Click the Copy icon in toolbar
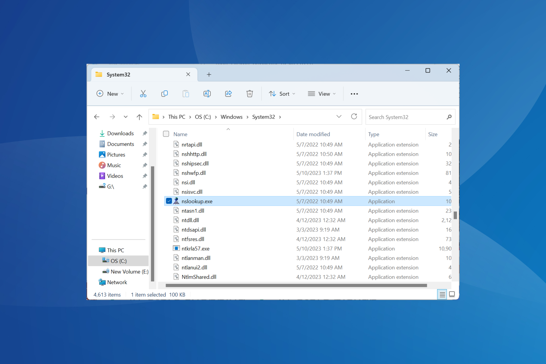Screen dimensions: 546x364 pos(164,94)
